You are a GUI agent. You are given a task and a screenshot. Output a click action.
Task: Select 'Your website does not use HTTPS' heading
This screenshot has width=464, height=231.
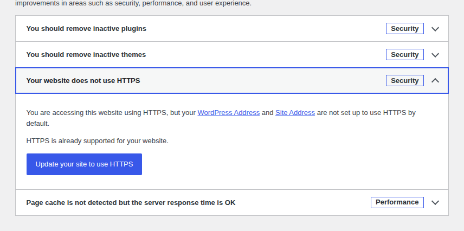(x=83, y=81)
